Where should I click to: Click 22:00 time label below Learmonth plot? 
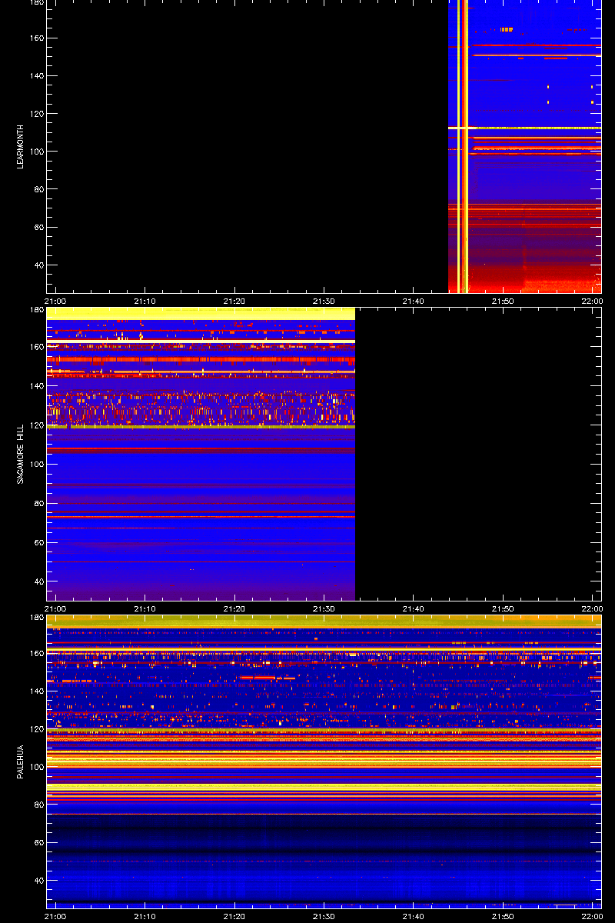[x=592, y=301]
